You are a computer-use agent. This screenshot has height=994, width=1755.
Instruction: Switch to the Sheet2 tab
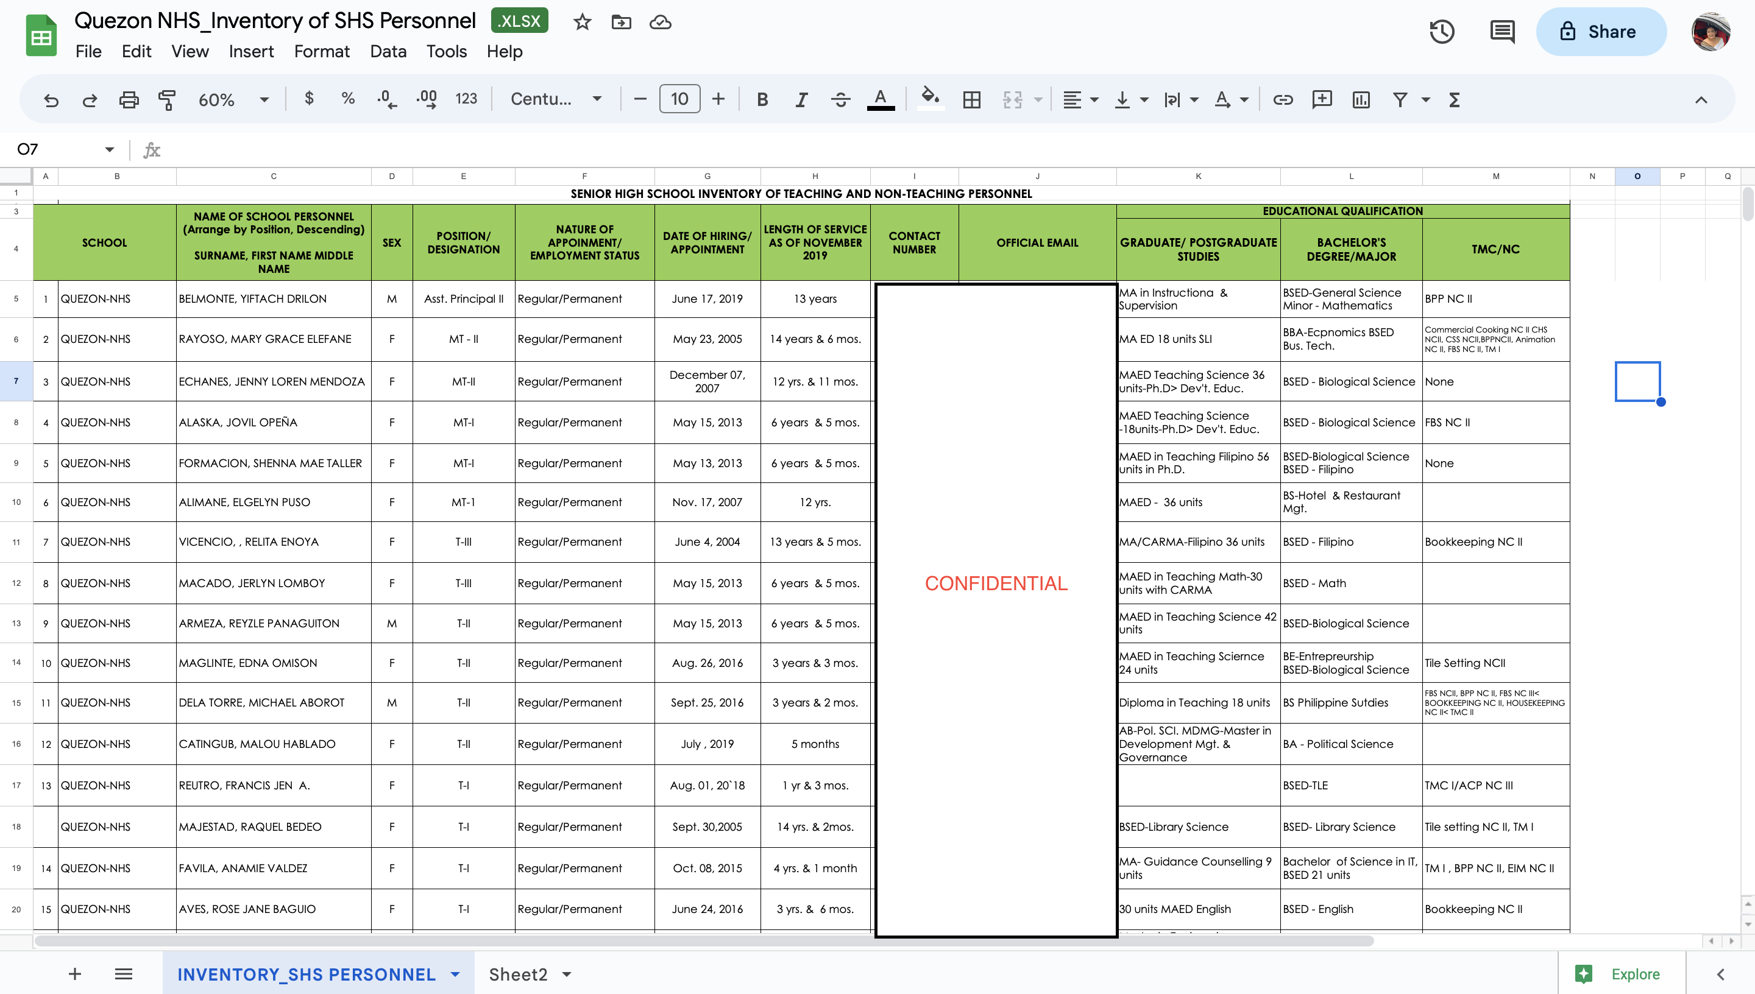[517, 974]
